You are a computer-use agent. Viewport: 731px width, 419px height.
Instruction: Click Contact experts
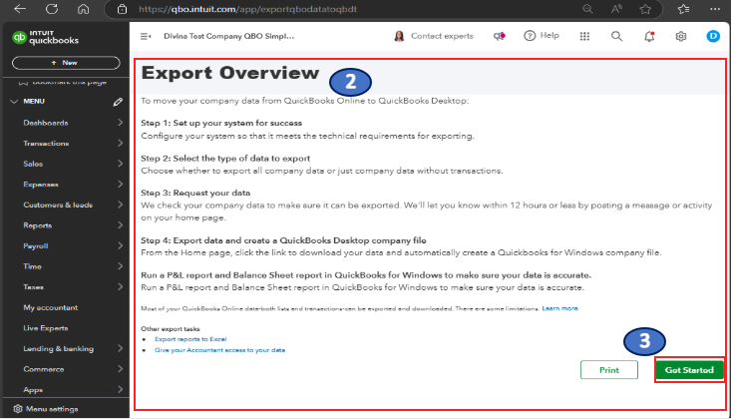point(434,36)
